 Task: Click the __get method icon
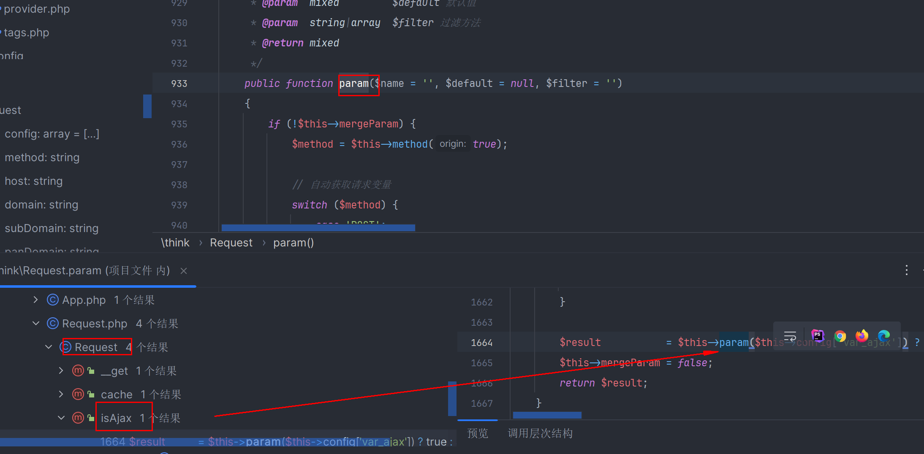(78, 371)
